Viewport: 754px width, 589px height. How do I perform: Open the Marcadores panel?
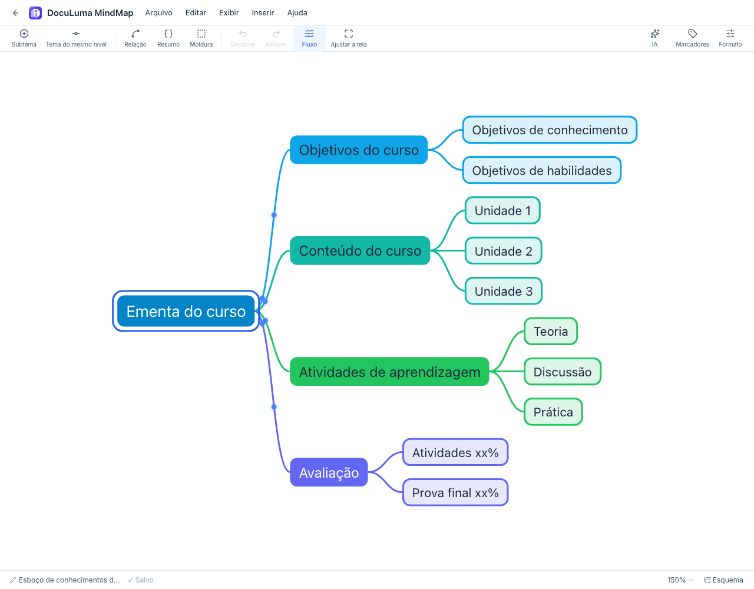coord(692,39)
